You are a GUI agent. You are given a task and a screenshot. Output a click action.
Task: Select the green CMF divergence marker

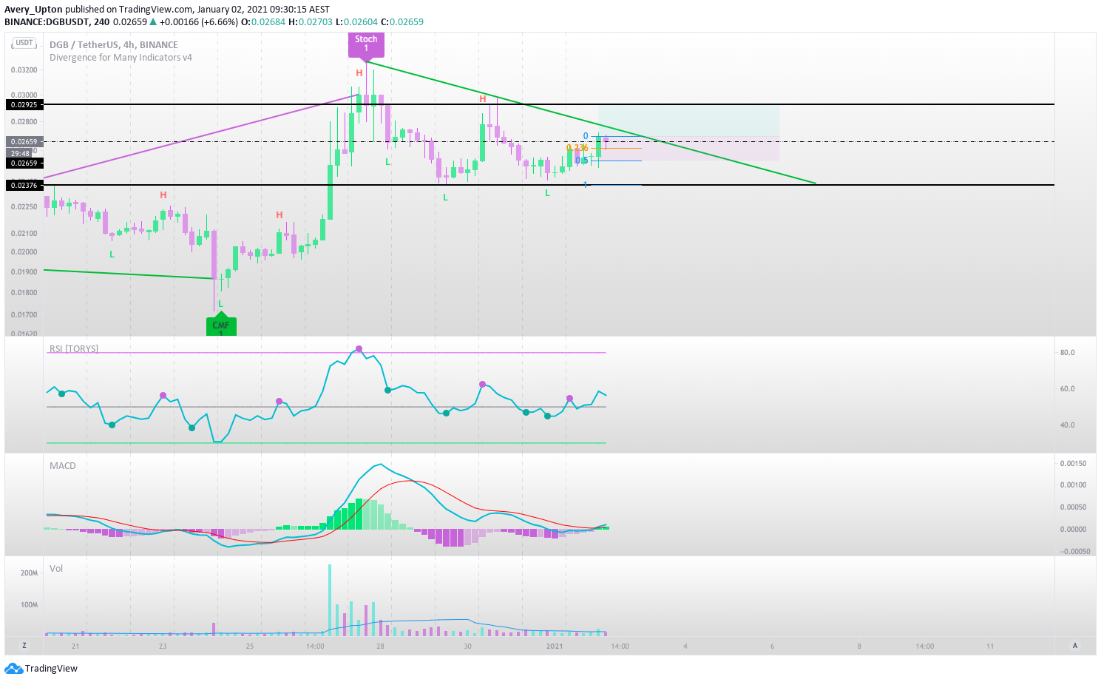pos(220,325)
